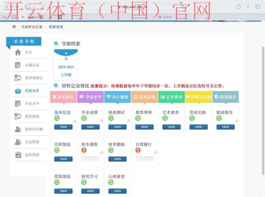Click the 100% progress bar under 研究学习
265x197 pixels.
click(x=90, y=191)
